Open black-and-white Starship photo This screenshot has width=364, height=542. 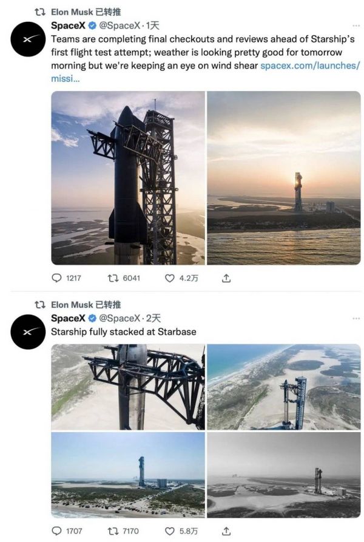point(283,475)
